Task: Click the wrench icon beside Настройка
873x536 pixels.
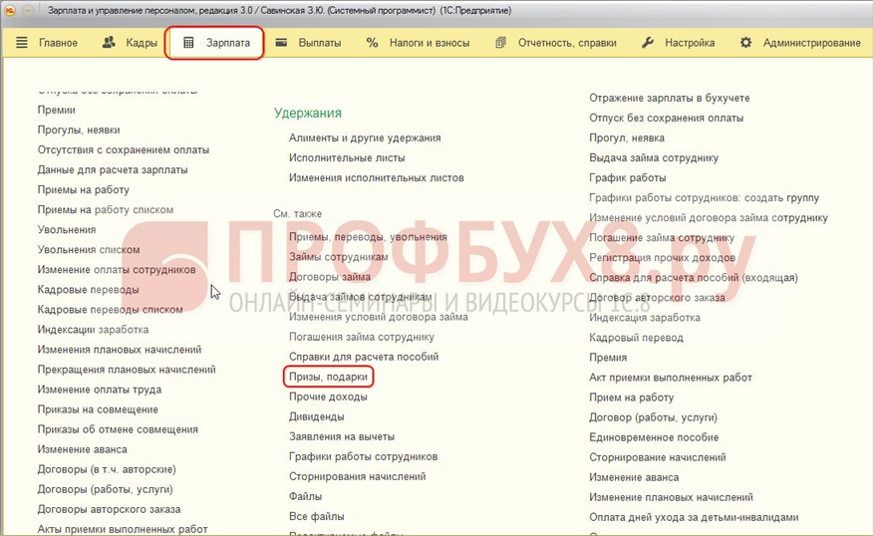Action: pos(647,43)
